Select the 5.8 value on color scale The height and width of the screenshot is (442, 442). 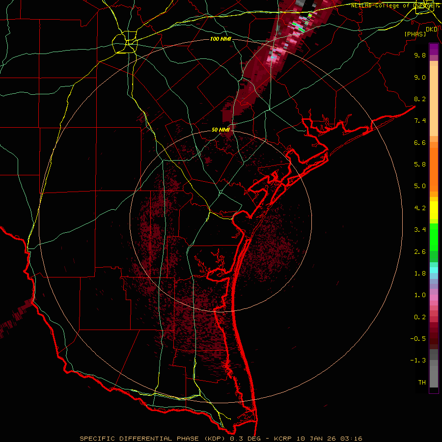(x=420, y=165)
